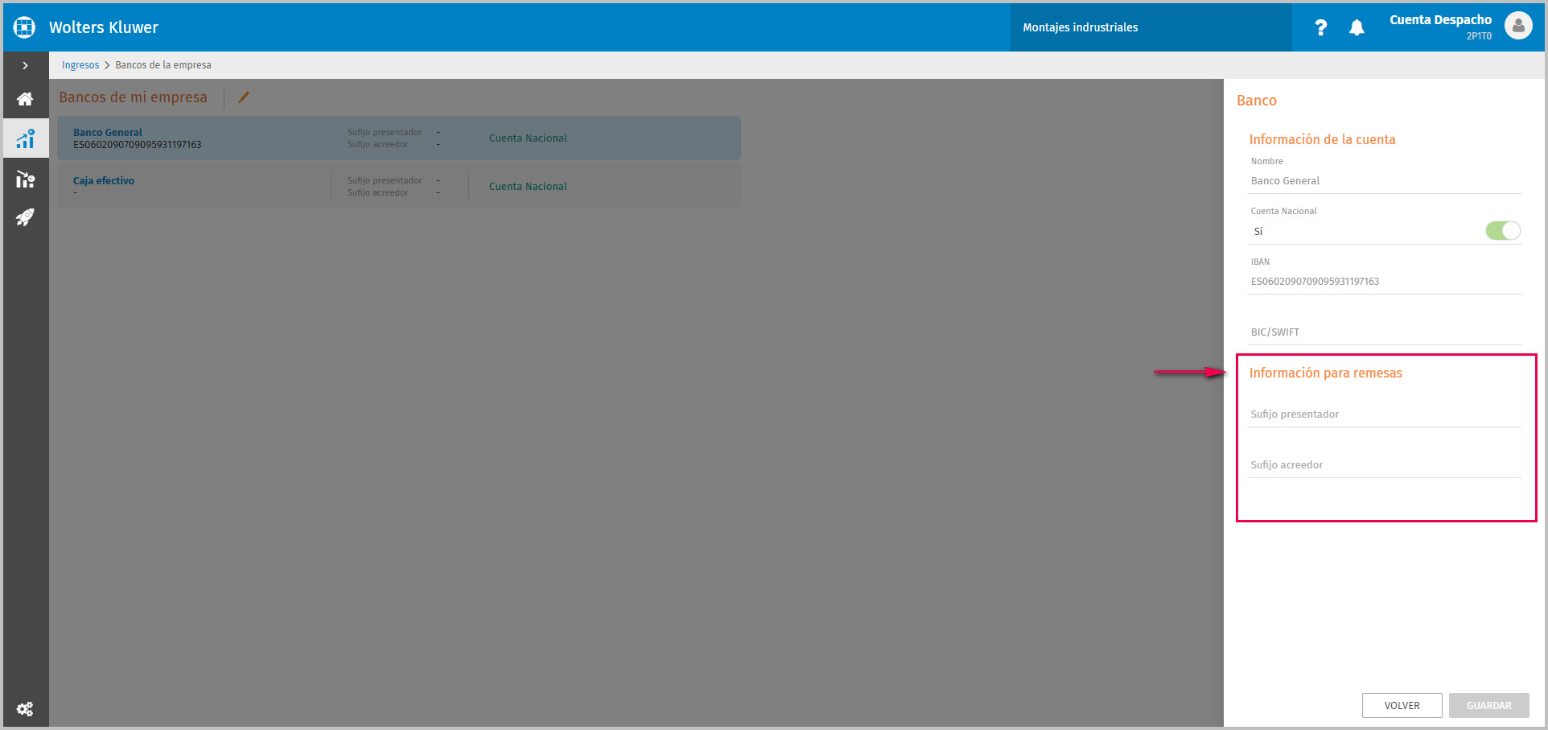Focus the BIC/SWIFT input field
This screenshot has height=730, width=1548.
point(1385,332)
